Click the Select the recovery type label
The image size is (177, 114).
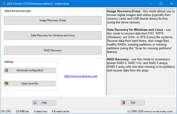pyautogui.click(x=18, y=11)
